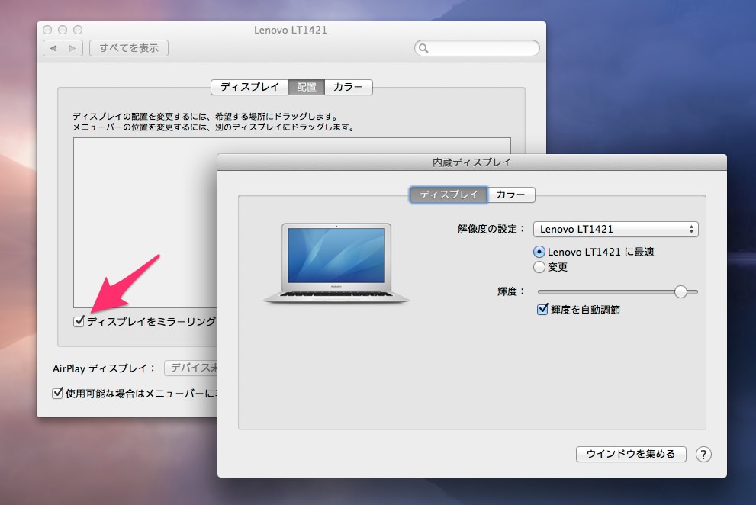Close the Lenovo LT1421 window
This screenshot has width=756, height=505.
pos(47,30)
